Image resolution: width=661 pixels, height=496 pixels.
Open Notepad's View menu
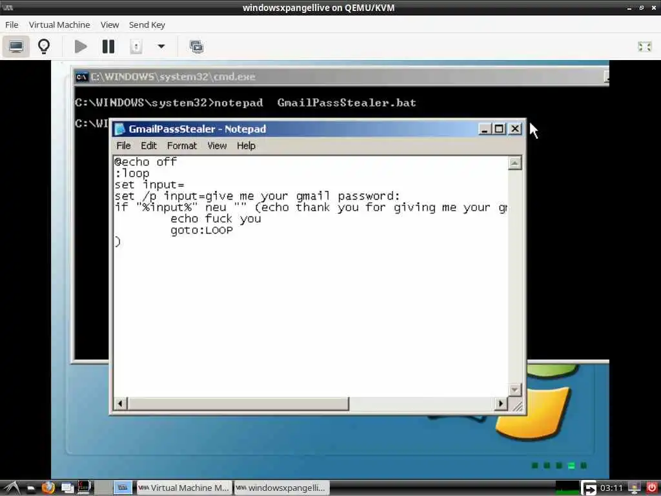coord(217,145)
